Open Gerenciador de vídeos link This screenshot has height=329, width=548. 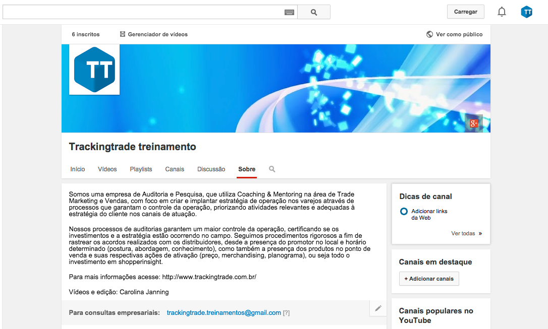point(157,34)
